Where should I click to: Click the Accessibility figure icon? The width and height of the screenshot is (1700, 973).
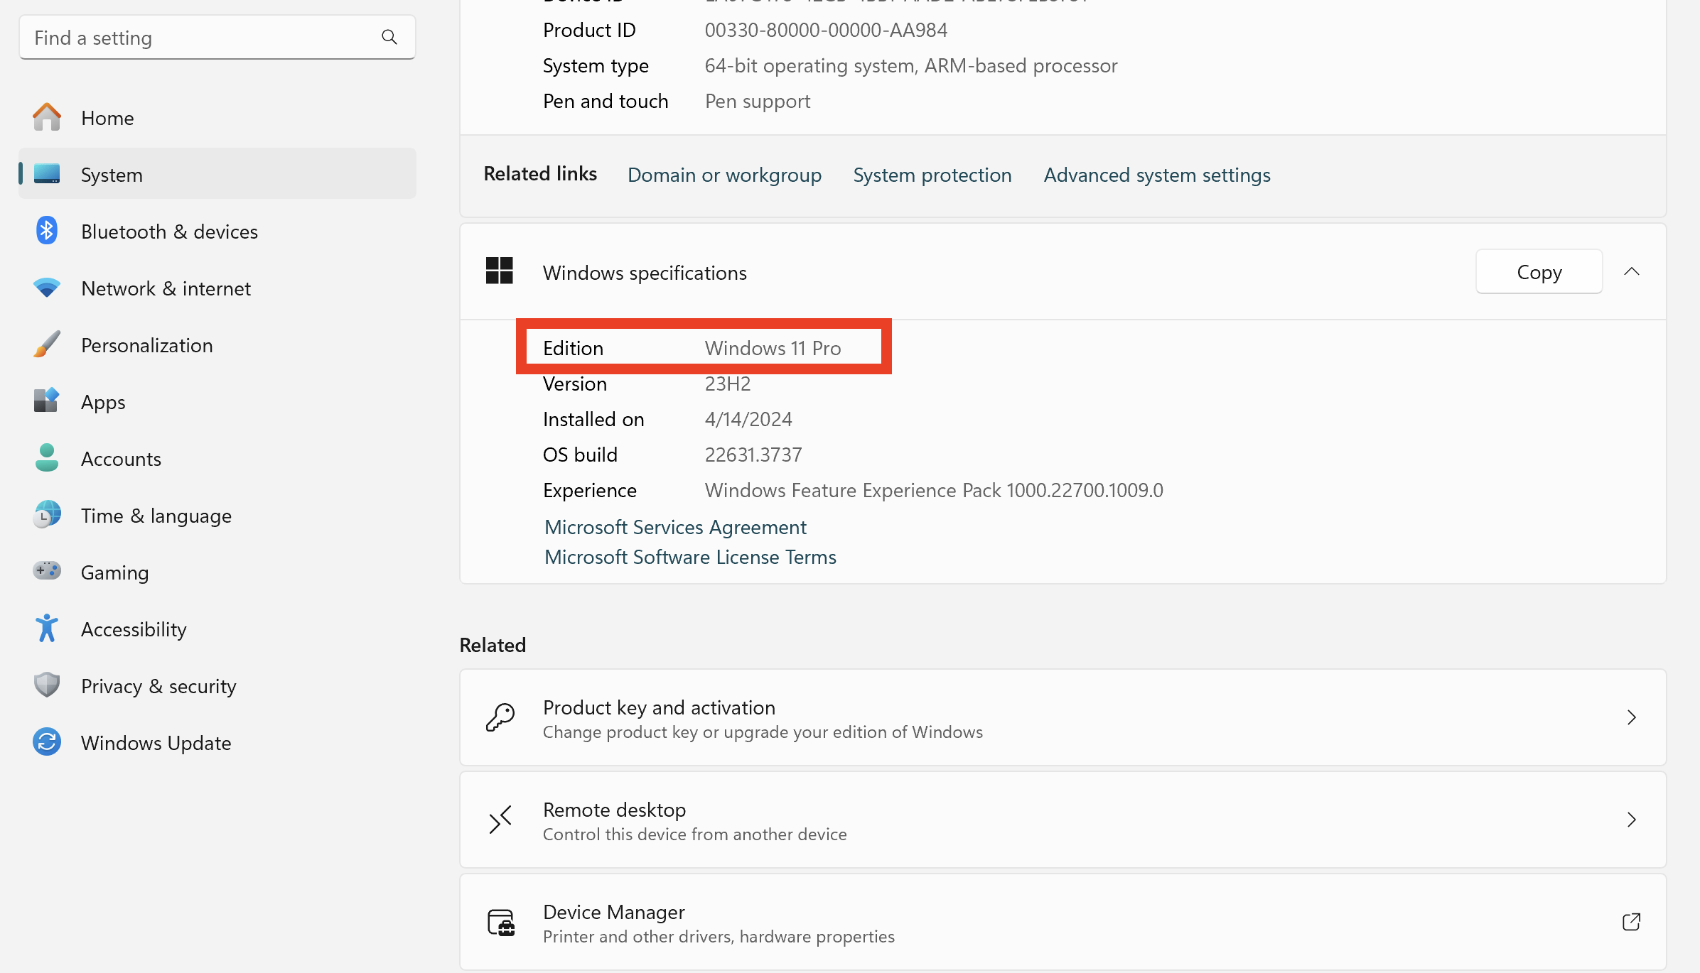(47, 629)
